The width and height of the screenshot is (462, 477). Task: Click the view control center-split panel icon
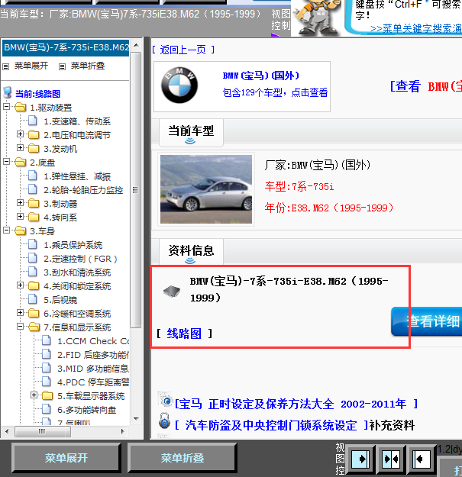(x=391, y=459)
